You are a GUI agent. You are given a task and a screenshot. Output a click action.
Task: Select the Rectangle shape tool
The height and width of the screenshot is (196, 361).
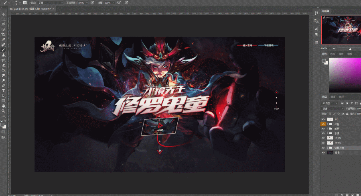click(3, 101)
